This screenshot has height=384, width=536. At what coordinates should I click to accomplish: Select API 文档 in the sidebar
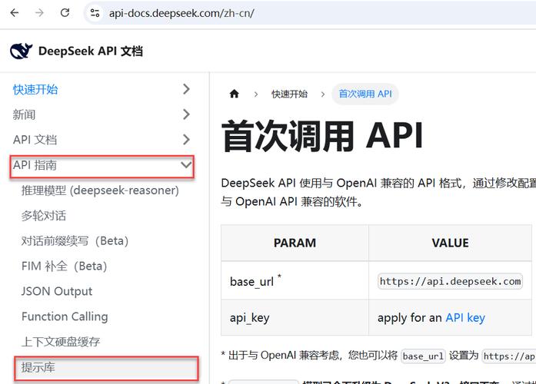[35, 140]
